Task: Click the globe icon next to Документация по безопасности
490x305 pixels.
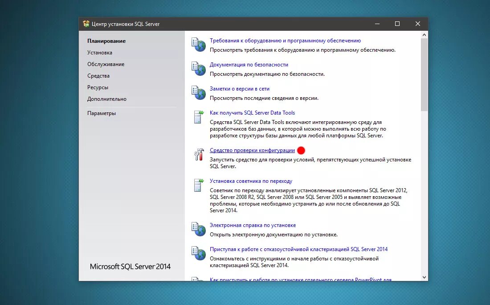Action: [198, 69]
